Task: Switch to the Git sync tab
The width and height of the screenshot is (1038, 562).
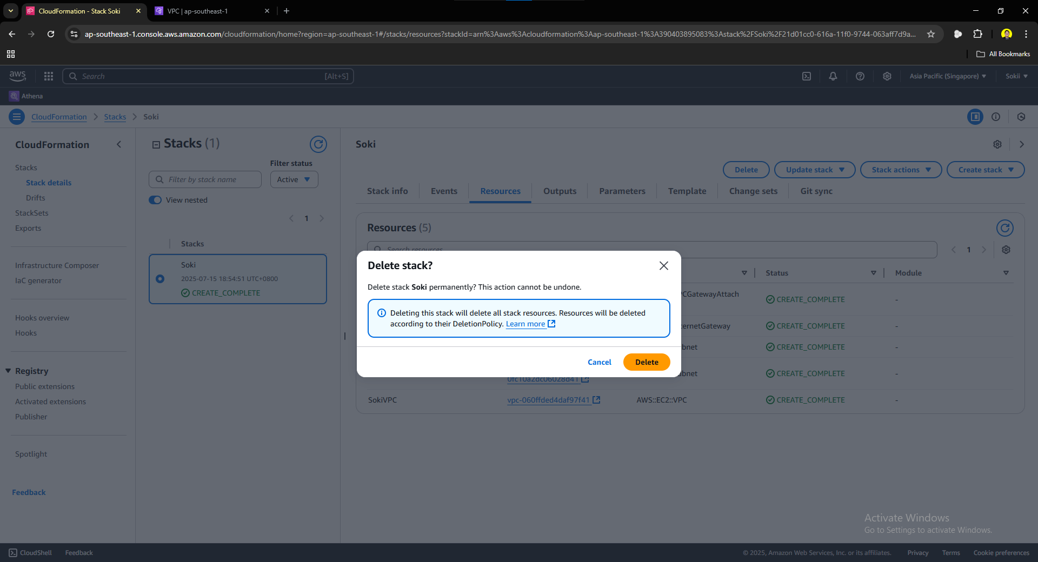Action: click(x=816, y=191)
